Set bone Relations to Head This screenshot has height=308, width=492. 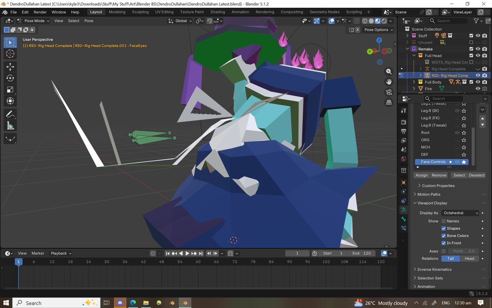[x=469, y=259]
